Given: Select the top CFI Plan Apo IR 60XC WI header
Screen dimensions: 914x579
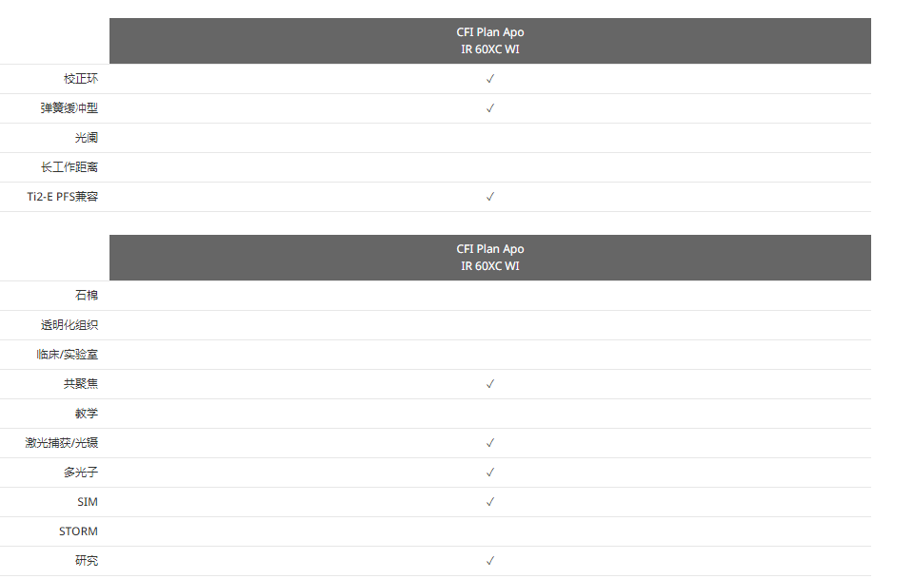Looking at the screenshot, I should (x=490, y=41).
